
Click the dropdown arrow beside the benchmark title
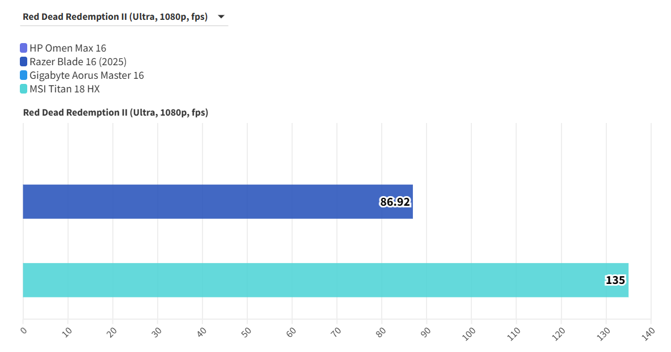pyautogui.click(x=220, y=16)
